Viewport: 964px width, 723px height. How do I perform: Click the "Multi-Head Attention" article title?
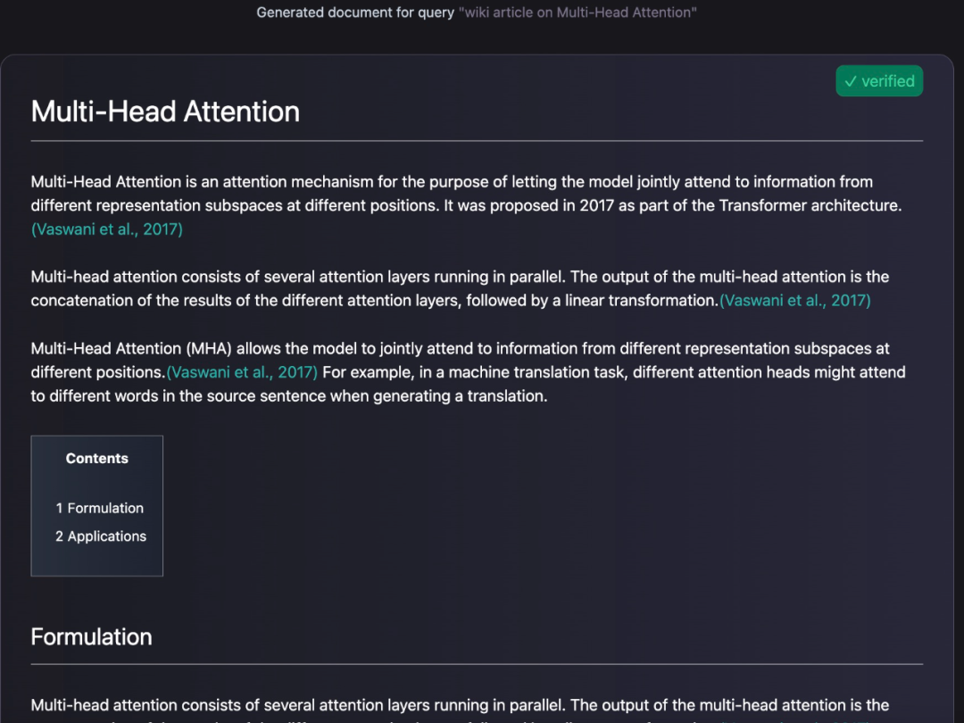coord(165,112)
